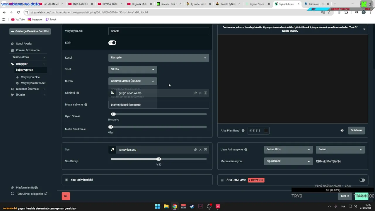This screenshot has width=375, height=211.
Task: Bookmark this page with the star icon
Action: point(329,12)
